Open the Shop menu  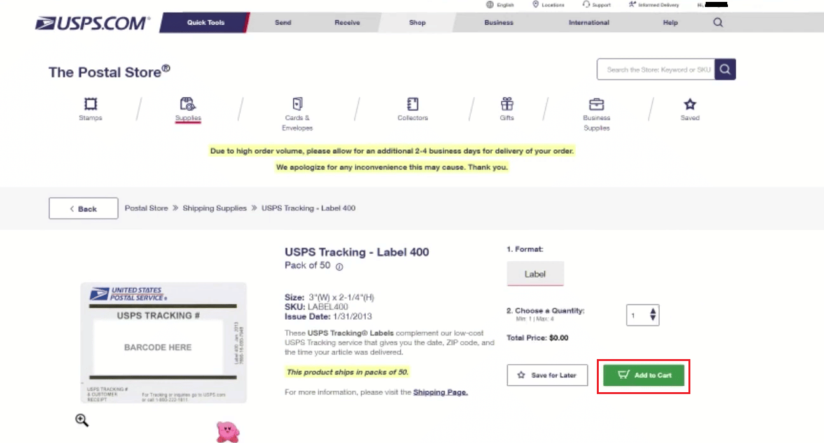tap(417, 22)
